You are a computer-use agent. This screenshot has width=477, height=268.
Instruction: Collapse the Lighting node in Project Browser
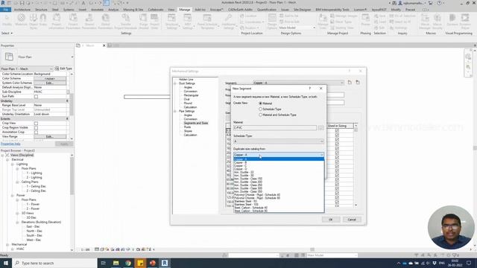click(13, 164)
